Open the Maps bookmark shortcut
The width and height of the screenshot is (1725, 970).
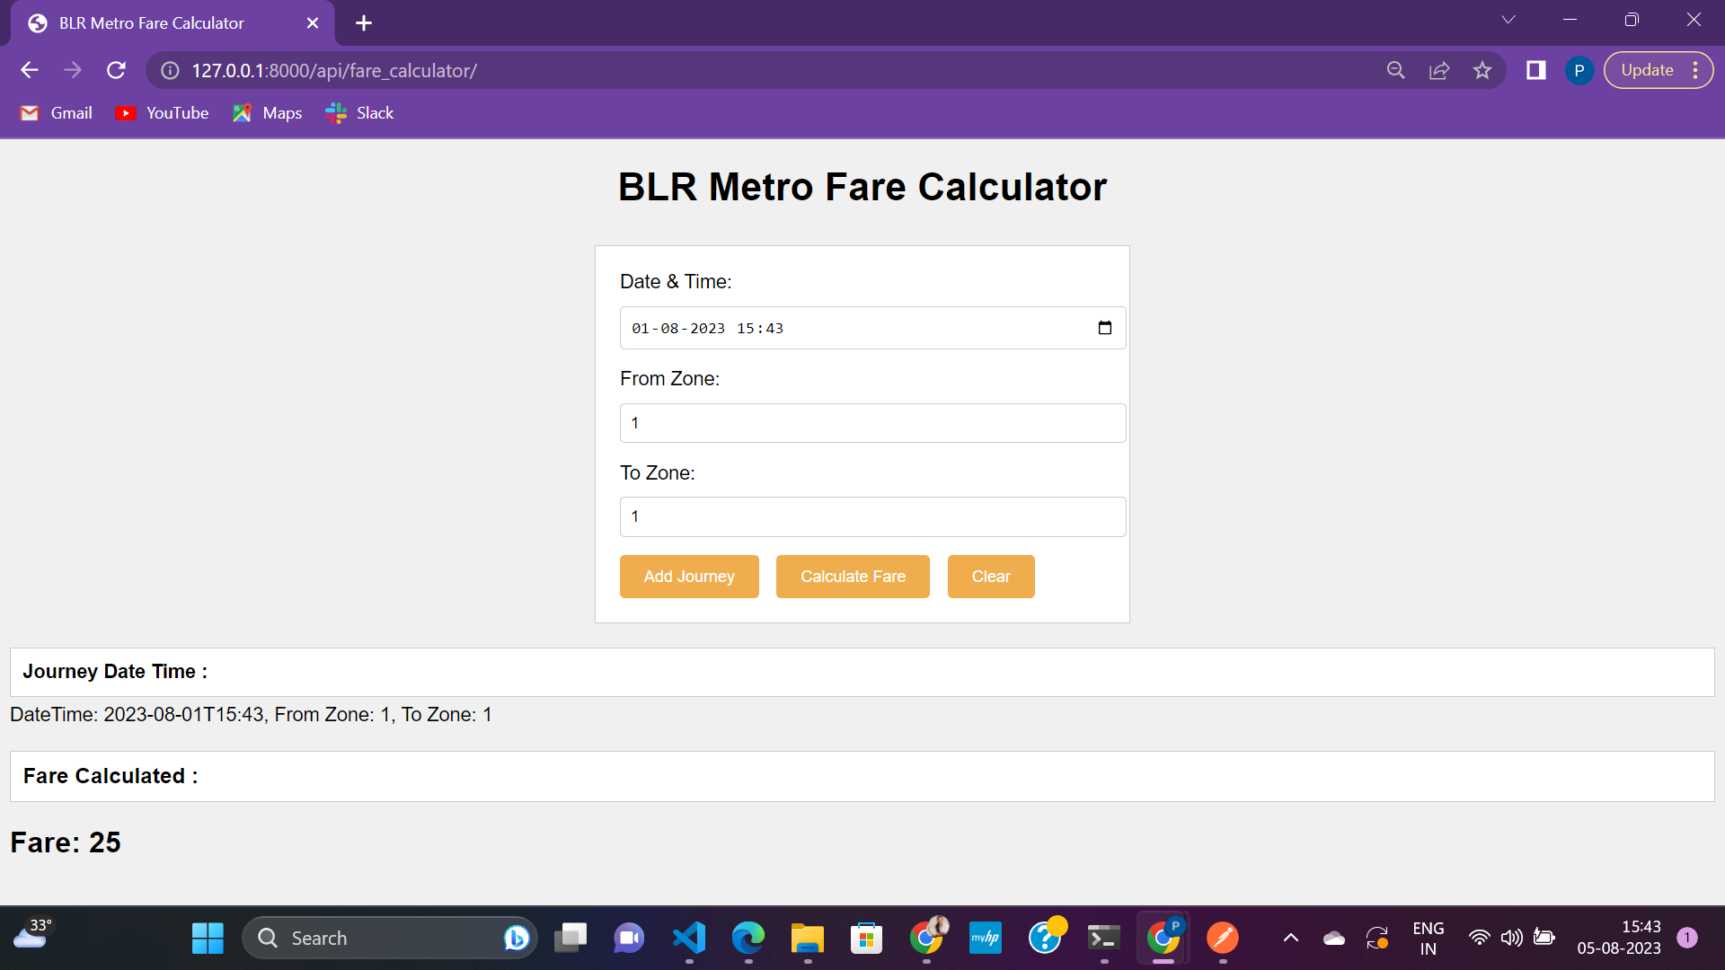267,112
